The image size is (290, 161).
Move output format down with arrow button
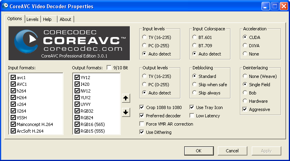(x=126, y=112)
